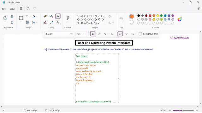Image resolution: width=202 pixels, height=113 pixels.
Task: Toggle Strikethrough formatting
Action: 112,34
